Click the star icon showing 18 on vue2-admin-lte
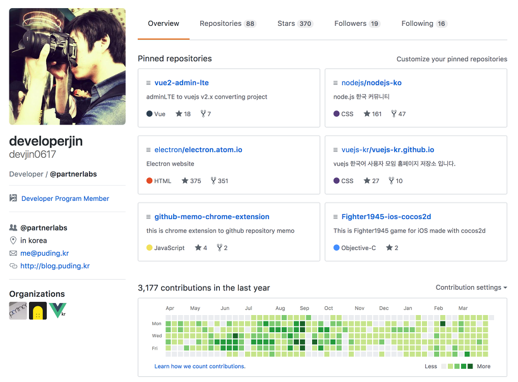The width and height of the screenshot is (518, 382). click(179, 114)
